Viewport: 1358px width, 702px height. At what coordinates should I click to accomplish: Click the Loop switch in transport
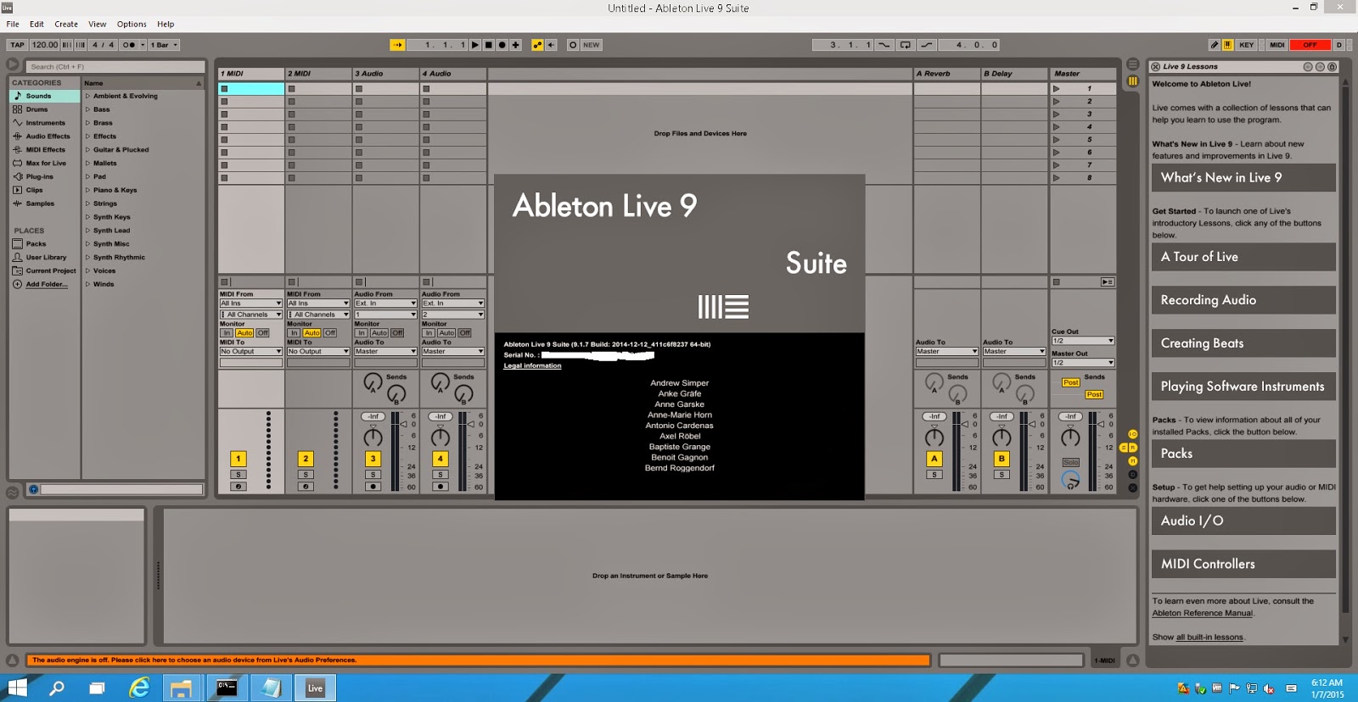tap(906, 45)
